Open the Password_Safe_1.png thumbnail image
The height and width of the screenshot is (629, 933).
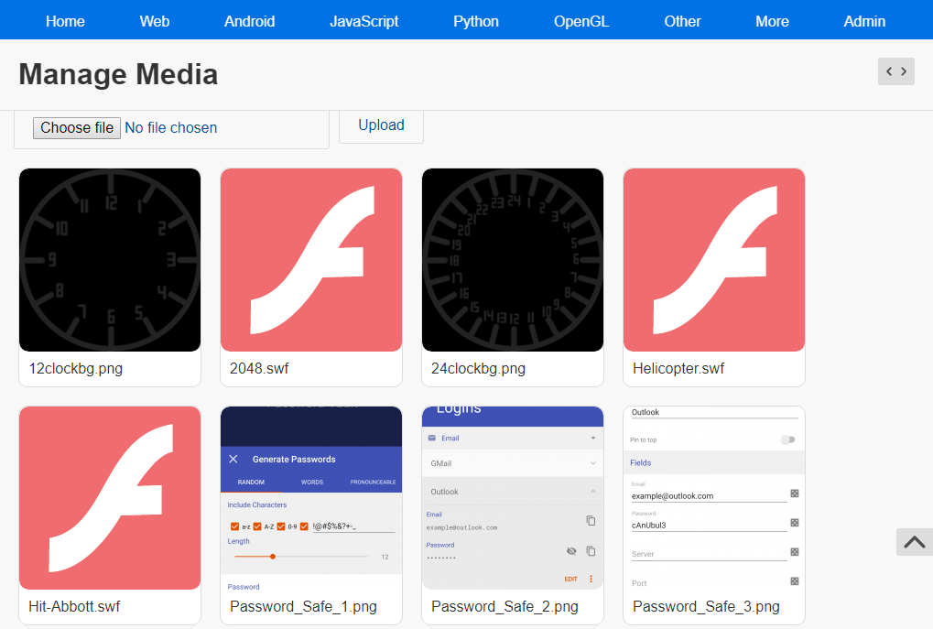[311, 498]
